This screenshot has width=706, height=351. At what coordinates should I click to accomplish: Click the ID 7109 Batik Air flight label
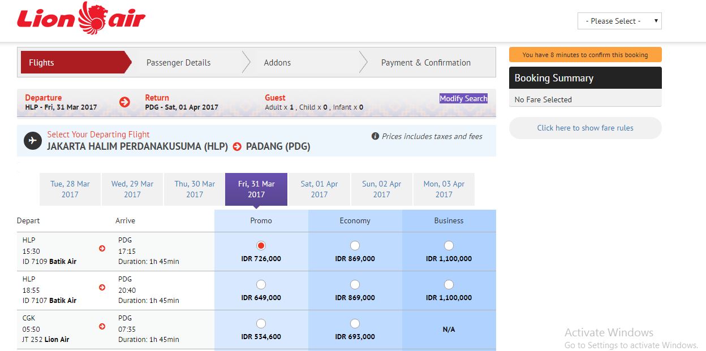click(x=49, y=262)
